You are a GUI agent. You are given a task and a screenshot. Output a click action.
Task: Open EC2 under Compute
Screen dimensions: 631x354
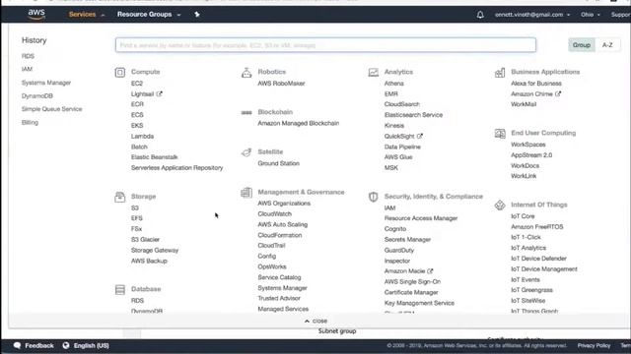[137, 84]
